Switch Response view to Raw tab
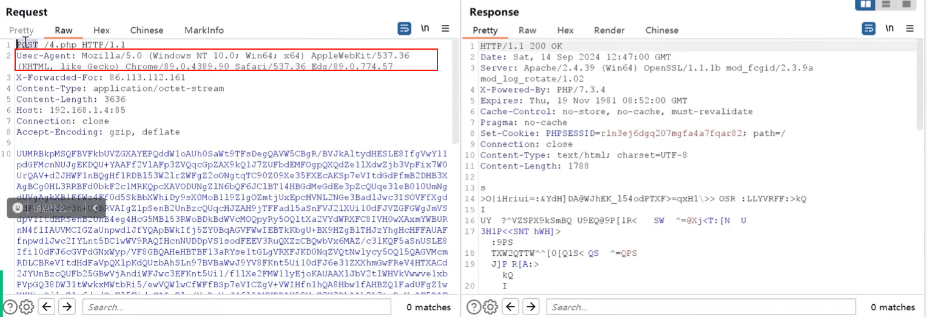927x317 pixels. (527, 30)
